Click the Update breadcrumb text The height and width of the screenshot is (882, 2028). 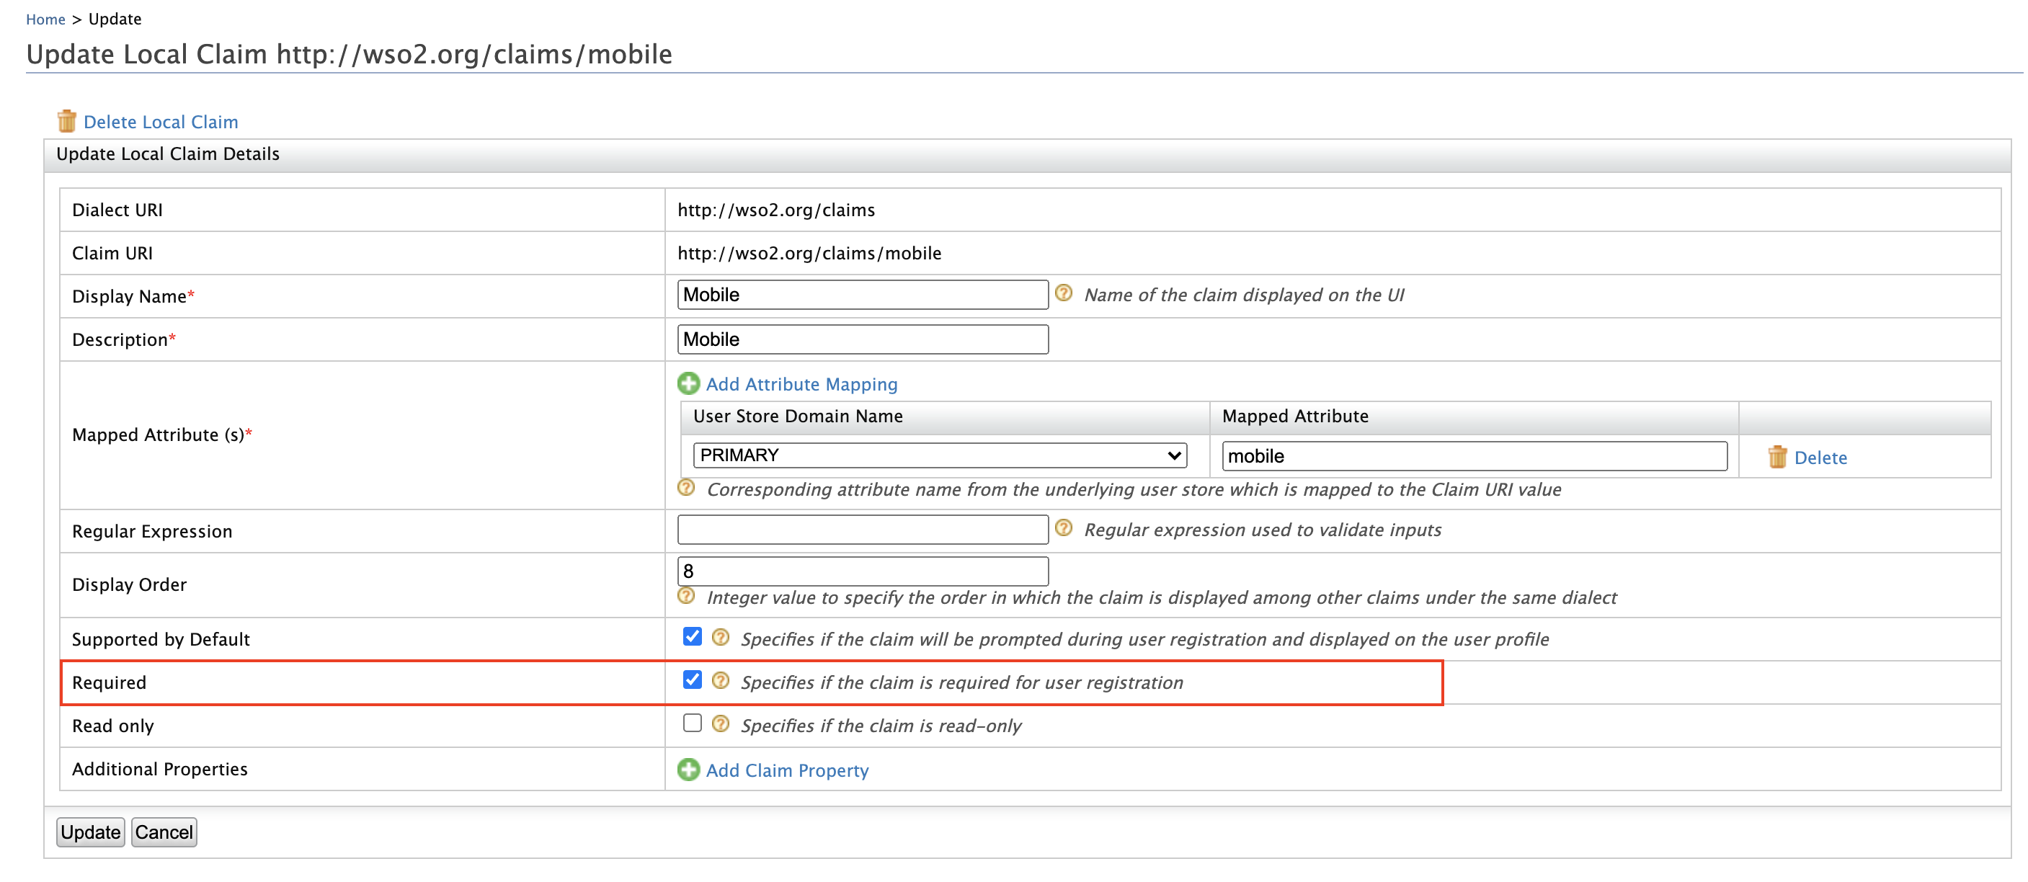point(115,19)
